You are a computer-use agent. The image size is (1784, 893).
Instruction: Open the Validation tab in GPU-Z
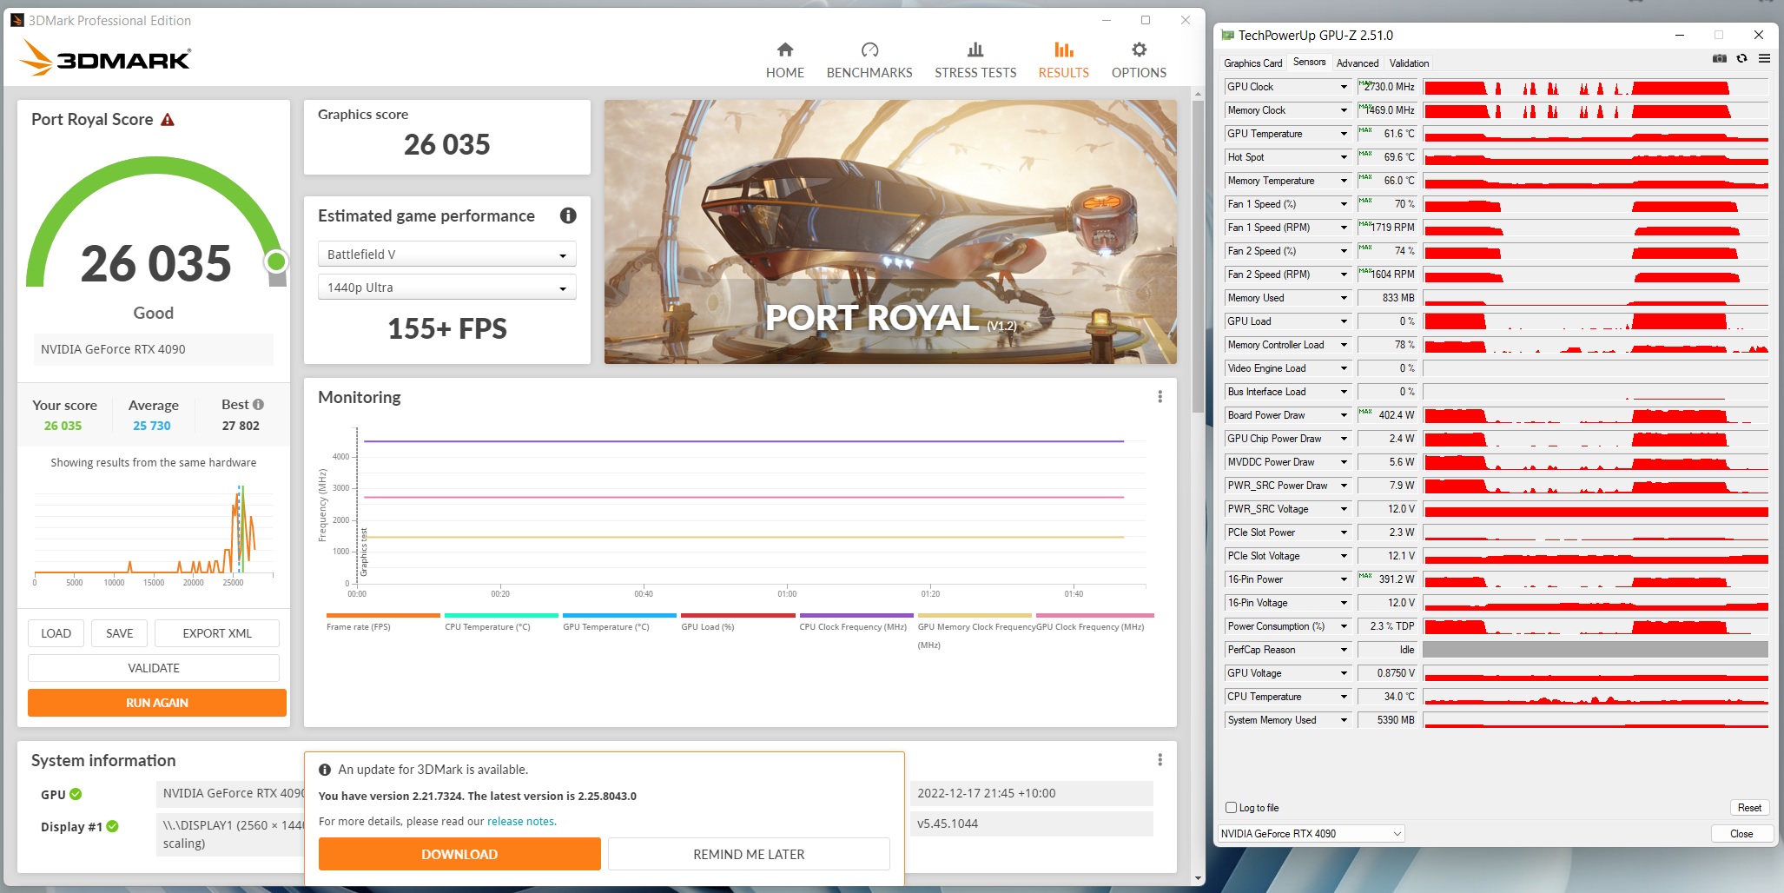coord(1409,63)
